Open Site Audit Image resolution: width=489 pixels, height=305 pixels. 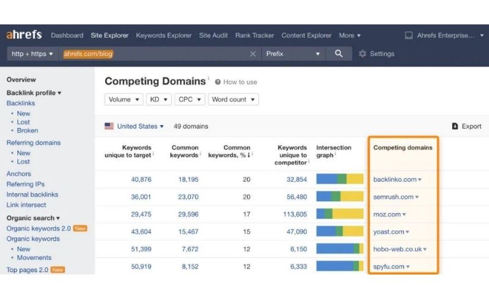(x=213, y=35)
